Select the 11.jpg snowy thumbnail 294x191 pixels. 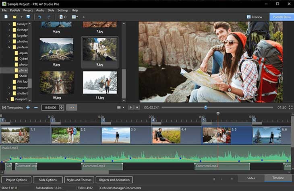click(x=100, y=82)
